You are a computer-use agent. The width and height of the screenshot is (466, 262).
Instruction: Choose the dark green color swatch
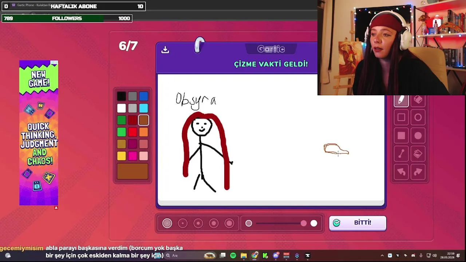pos(122,120)
